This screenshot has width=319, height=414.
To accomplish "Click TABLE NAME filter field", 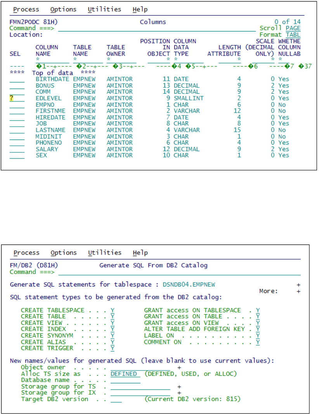I will [x=88, y=60].
